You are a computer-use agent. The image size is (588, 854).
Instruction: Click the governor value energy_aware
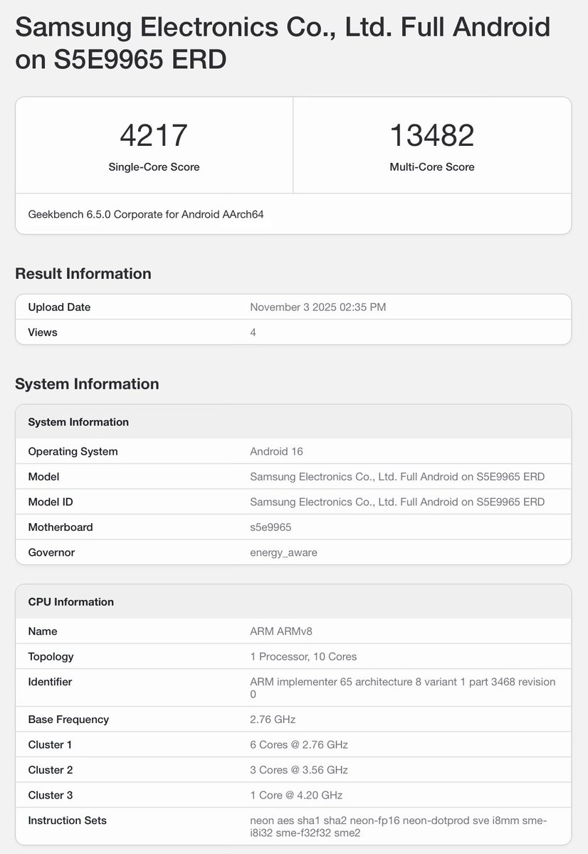pyautogui.click(x=283, y=552)
